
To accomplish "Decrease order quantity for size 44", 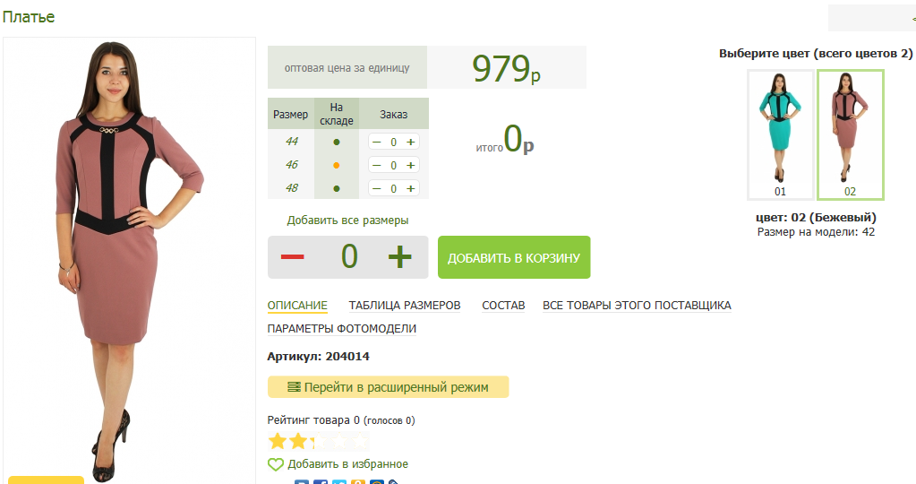I will click(x=376, y=142).
